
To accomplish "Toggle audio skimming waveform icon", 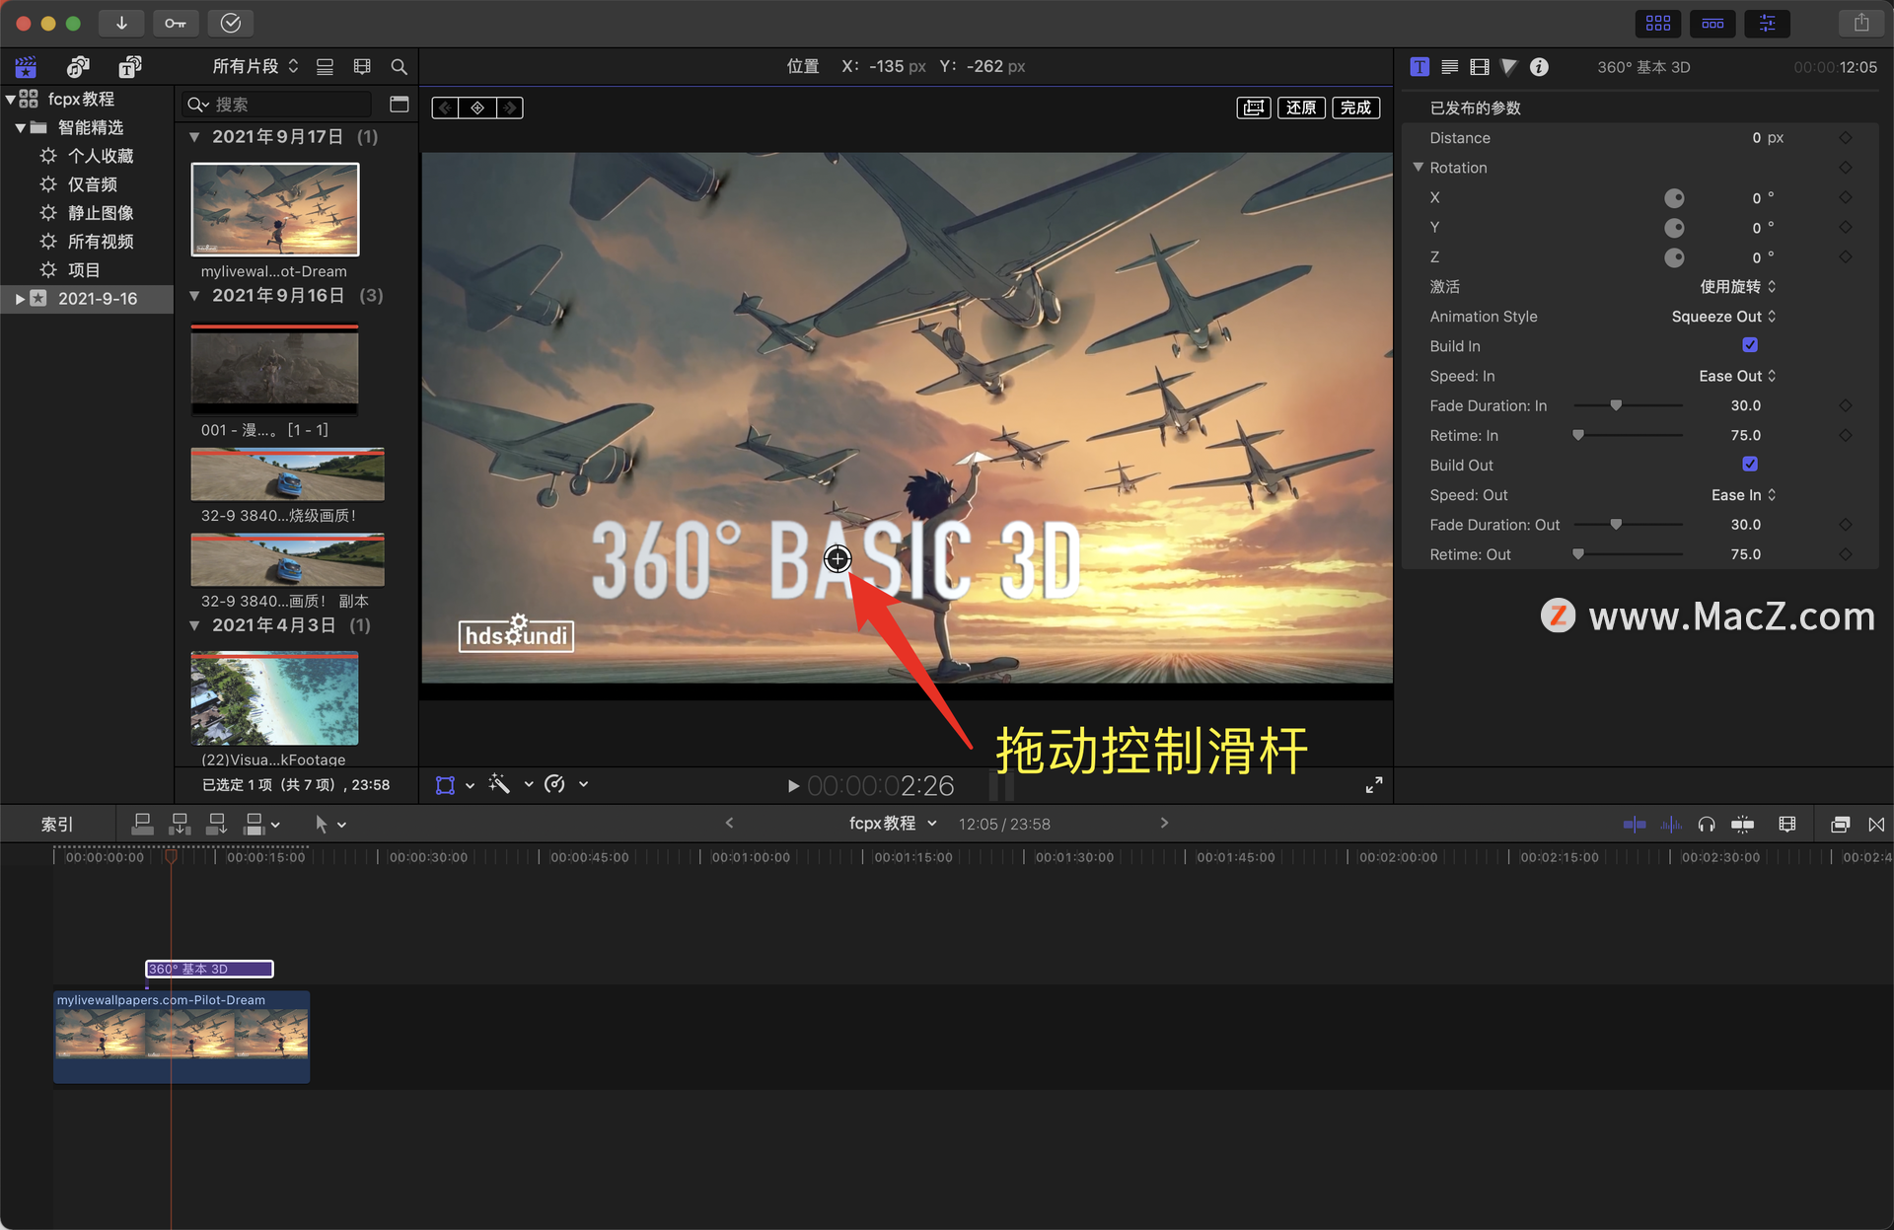I will pyautogui.click(x=1671, y=825).
